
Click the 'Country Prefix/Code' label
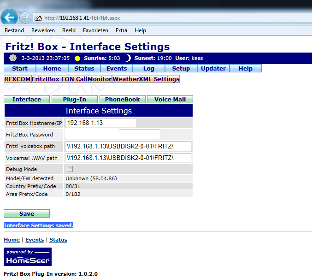(x=31, y=186)
